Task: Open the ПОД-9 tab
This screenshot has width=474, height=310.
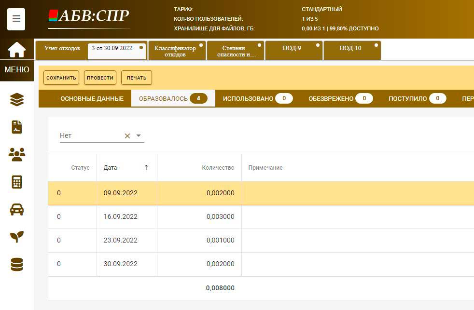Action: (x=292, y=48)
